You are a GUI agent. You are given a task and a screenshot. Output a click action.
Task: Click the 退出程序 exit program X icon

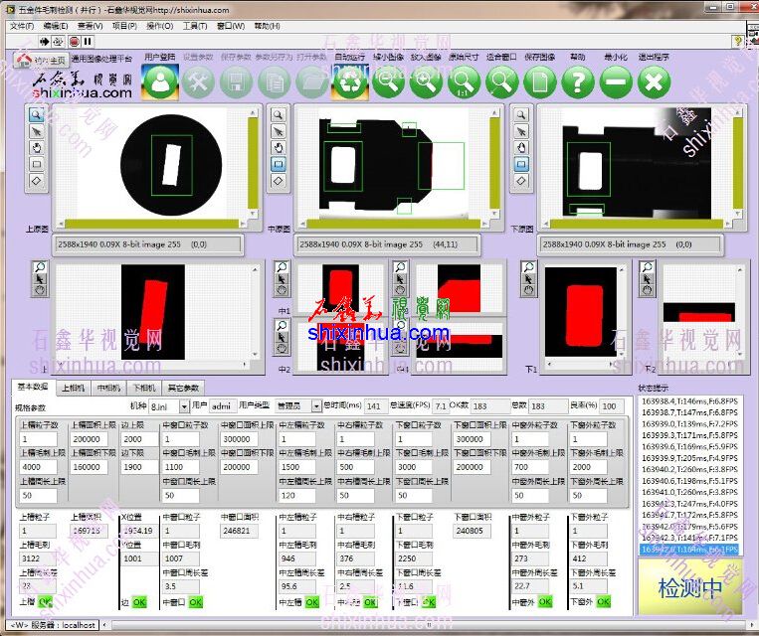pyautogui.click(x=653, y=81)
